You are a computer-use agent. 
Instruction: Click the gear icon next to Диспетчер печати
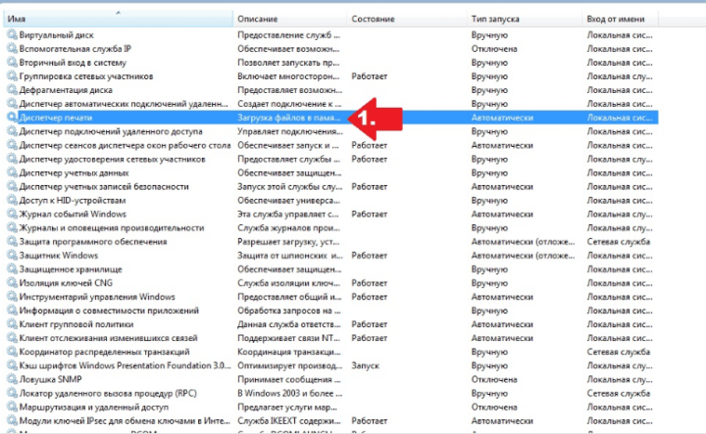coord(12,118)
